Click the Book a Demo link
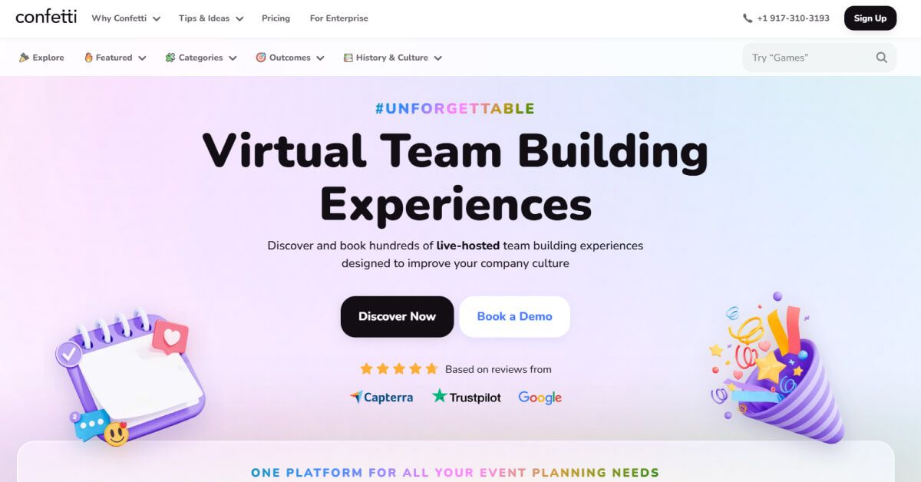The width and height of the screenshot is (921, 482). tap(514, 316)
